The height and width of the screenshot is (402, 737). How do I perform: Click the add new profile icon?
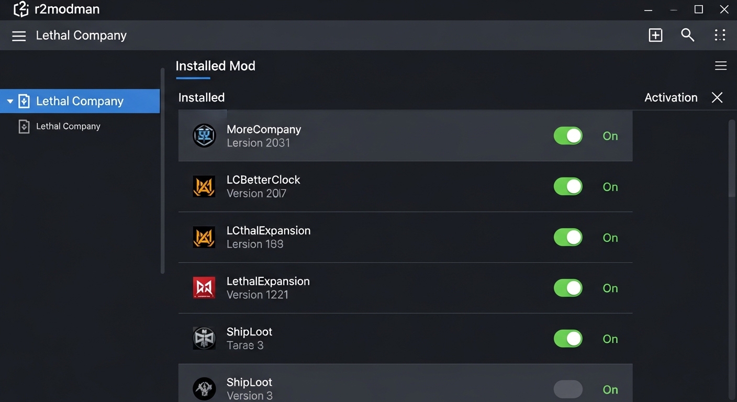pyautogui.click(x=655, y=35)
